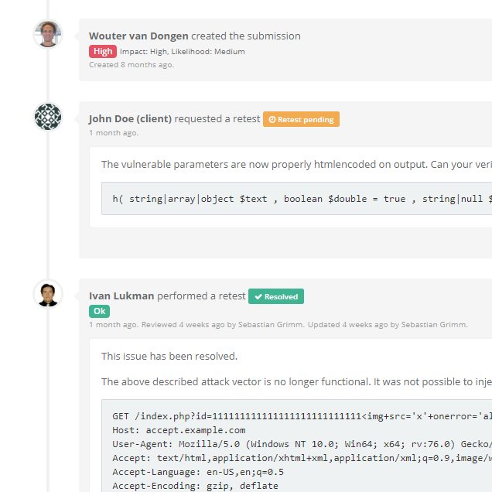
Task: Click the Host: accept.example.com line
Action: coord(179,430)
